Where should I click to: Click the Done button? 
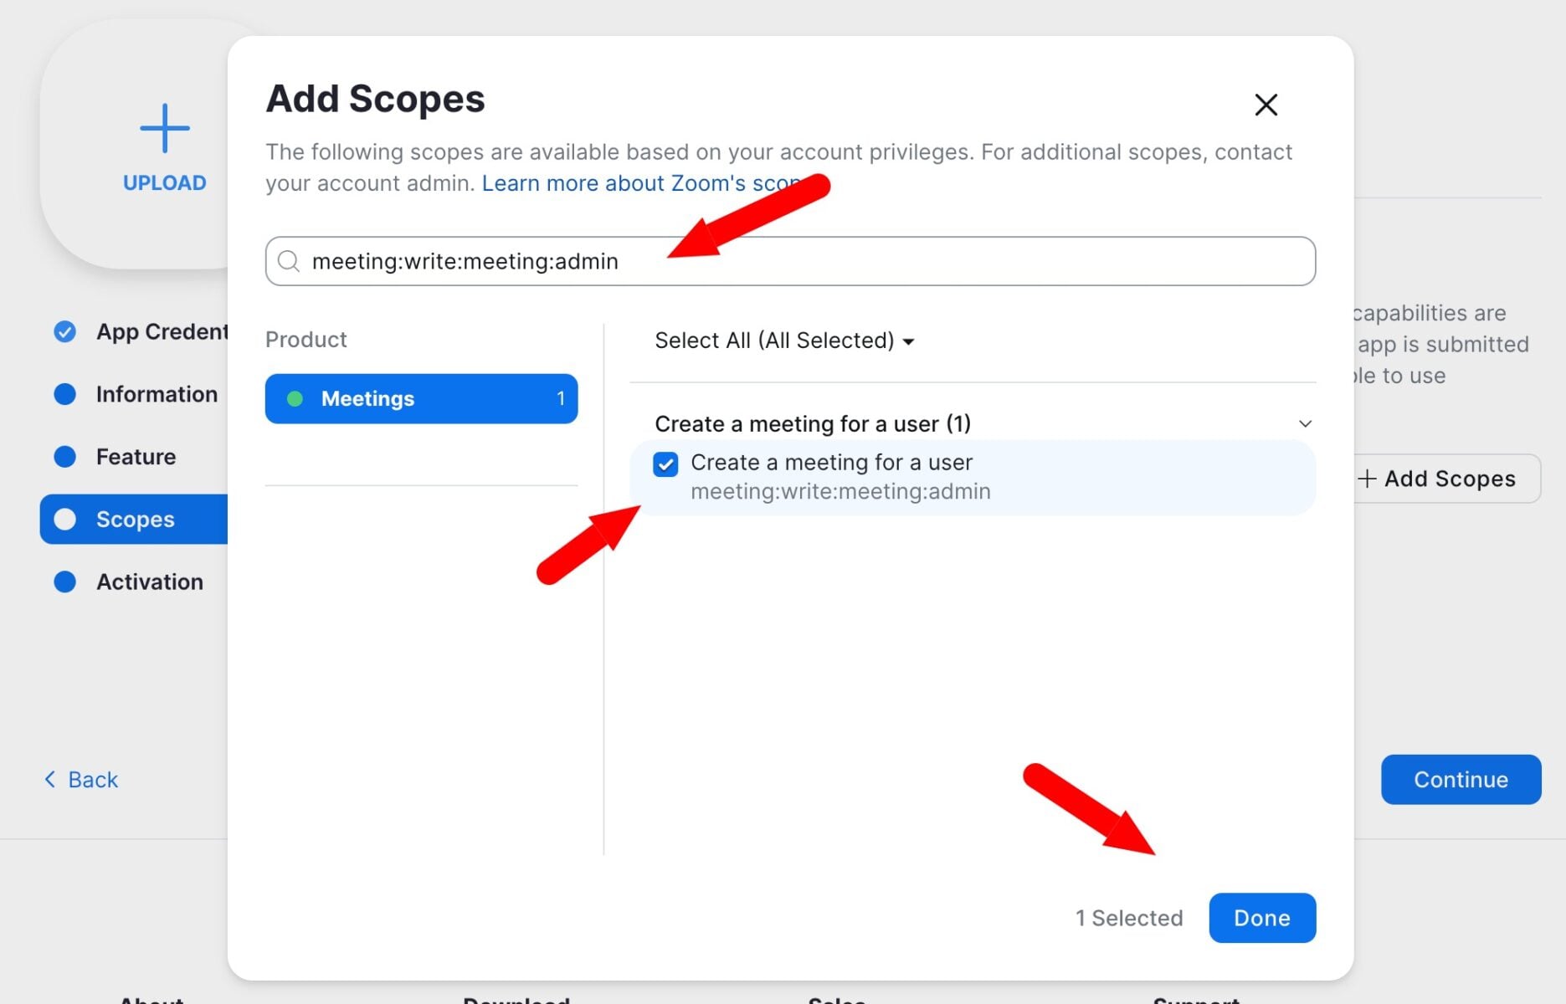coord(1262,918)
